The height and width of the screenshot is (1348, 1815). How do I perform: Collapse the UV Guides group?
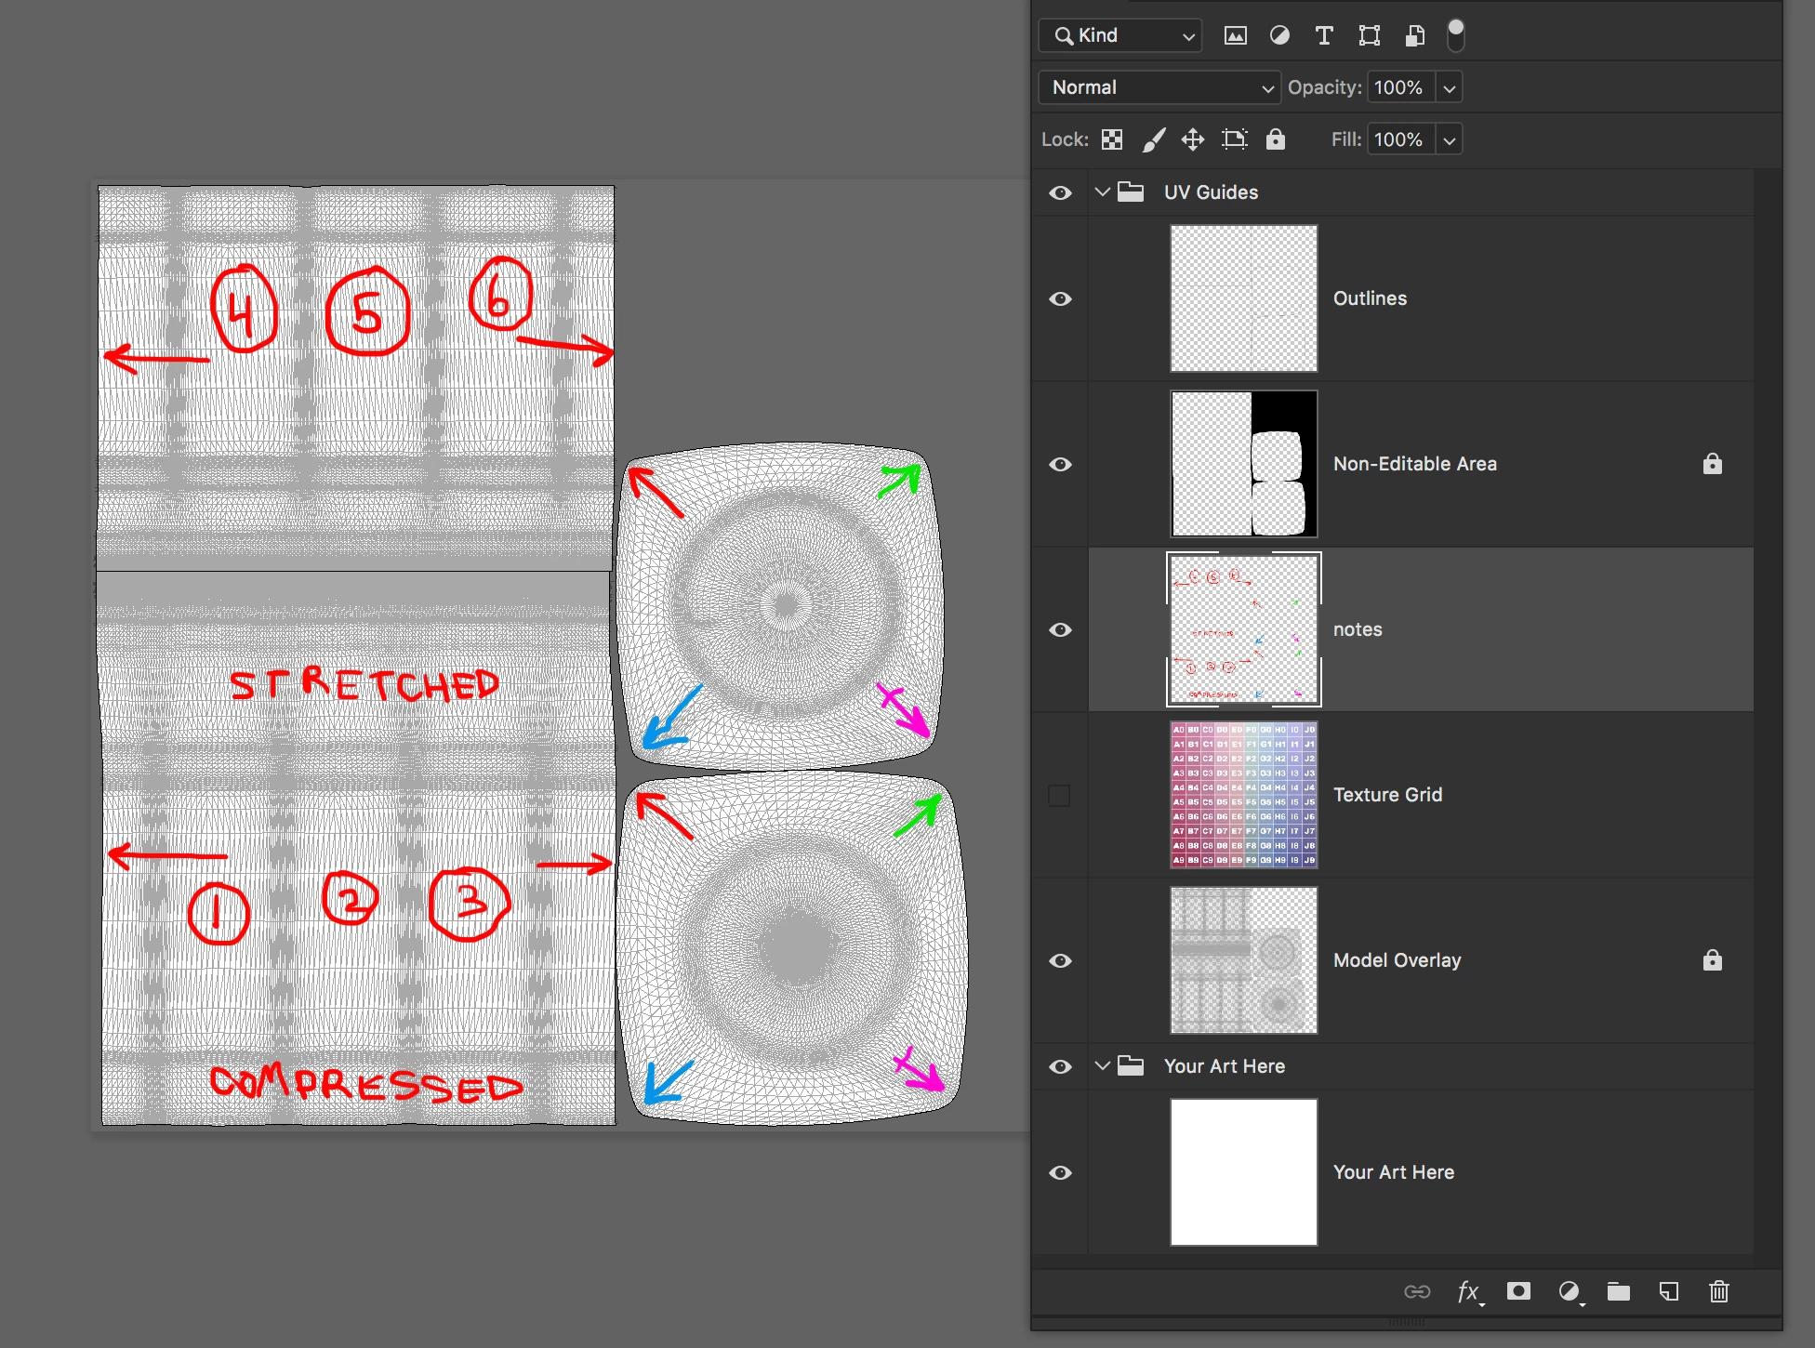[x=1103, y=192]
